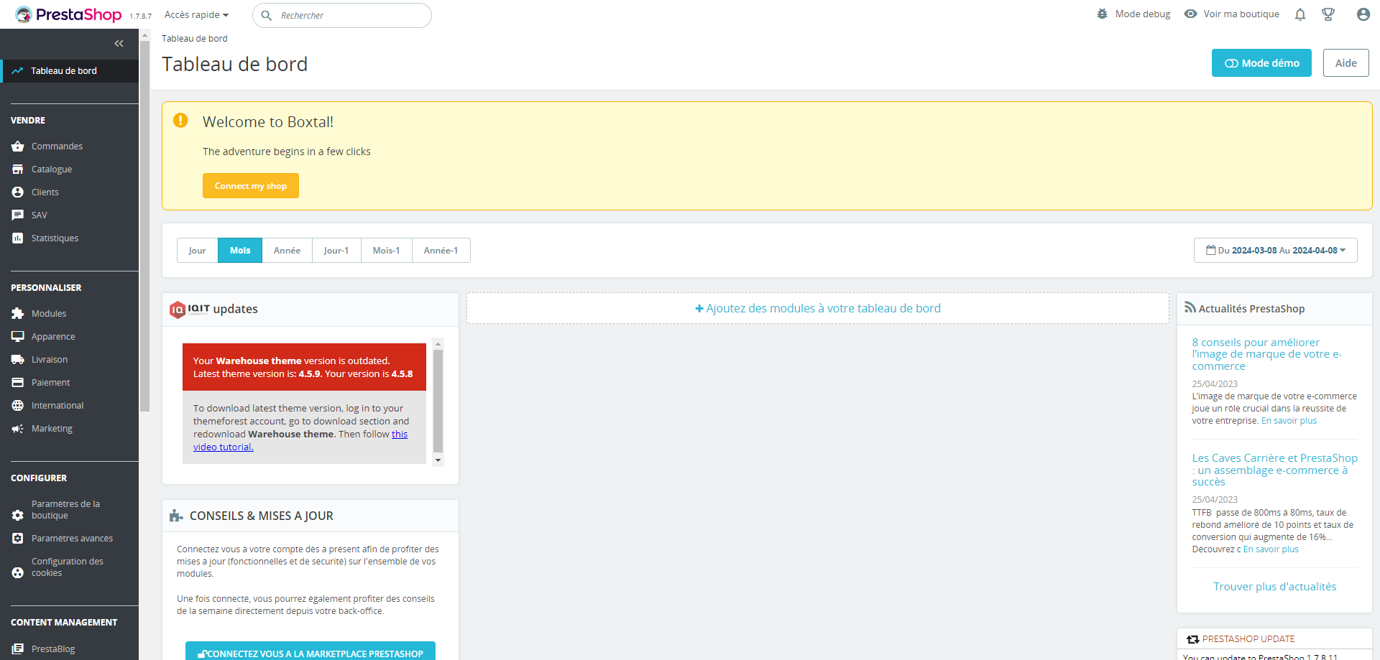Click the Boxtal warning exclamation icon

180,121
